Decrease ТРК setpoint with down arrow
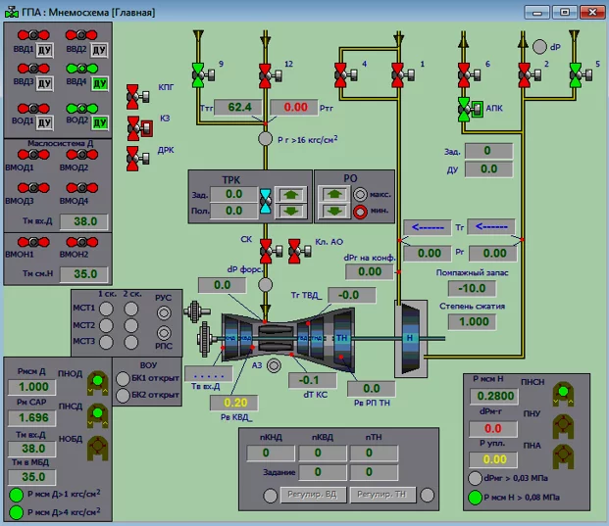Viewport: 609px width, 526px height. (x=291, y=212)
